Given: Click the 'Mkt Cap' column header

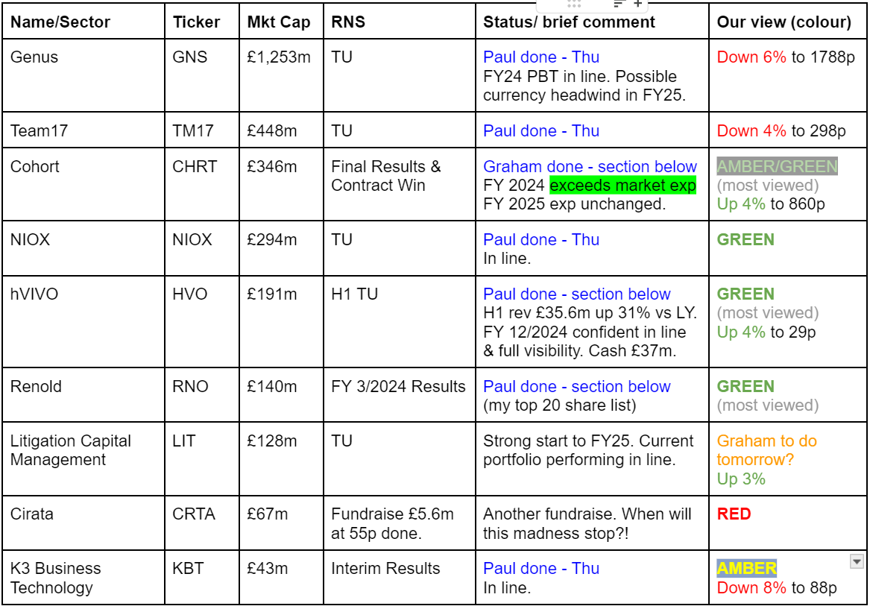Looking at the screenshot, I should click(x=281, y=22).
